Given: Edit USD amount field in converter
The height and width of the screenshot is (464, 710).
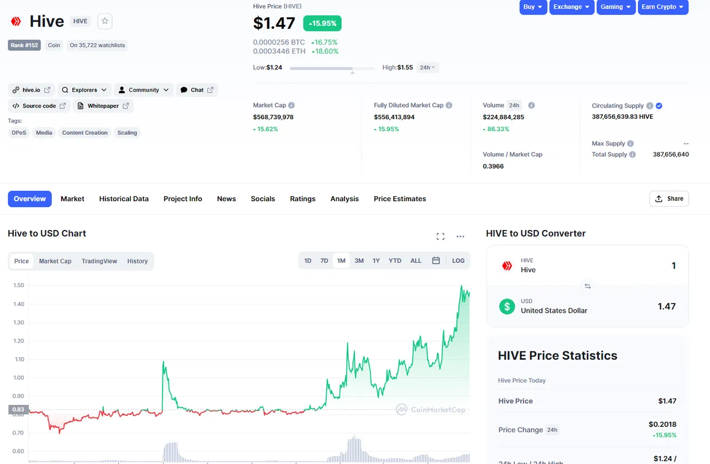Looking at the screenshot, I should tap(666, 306).
